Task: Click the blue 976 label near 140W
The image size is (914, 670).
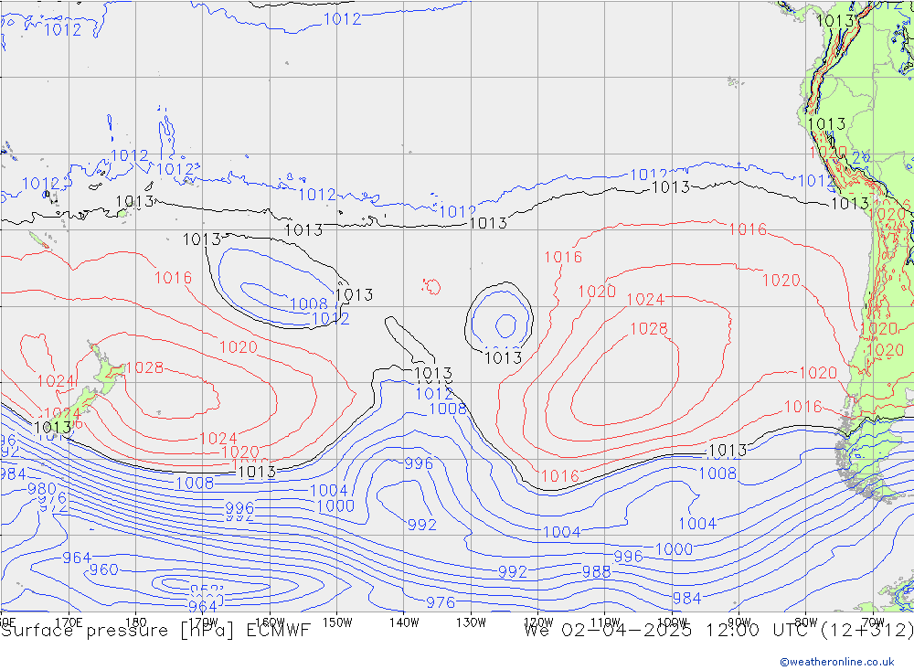Action: 441,602
